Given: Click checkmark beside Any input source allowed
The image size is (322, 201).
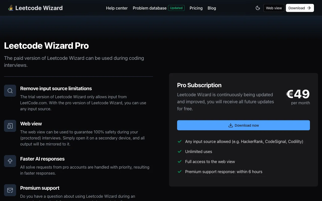Looking at the screenshot, I should 180,141.
